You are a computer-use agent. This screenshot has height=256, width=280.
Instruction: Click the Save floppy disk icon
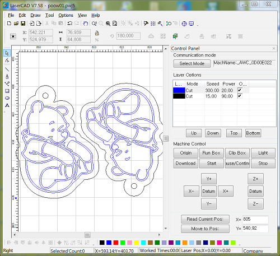pyautogui.click(x=23, y=24)
